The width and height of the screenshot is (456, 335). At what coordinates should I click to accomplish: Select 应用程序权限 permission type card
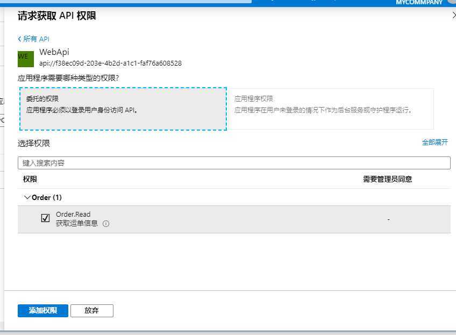[x=331, y=109]
